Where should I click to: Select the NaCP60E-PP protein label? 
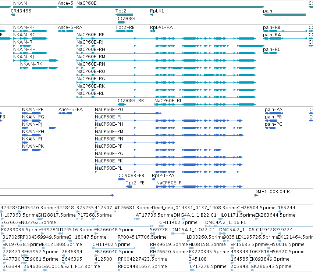pos(109,146)
